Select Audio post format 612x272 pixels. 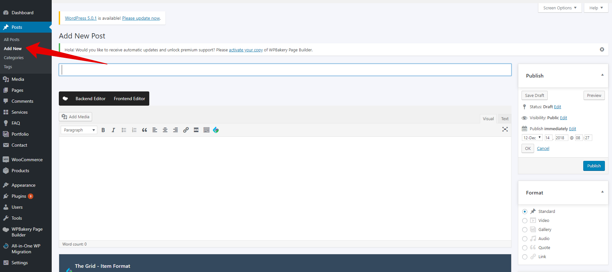pos(525,239)
